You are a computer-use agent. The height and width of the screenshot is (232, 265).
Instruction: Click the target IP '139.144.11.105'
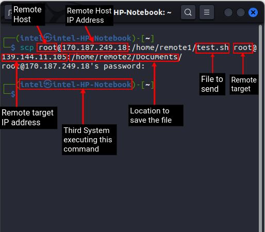(x=34, y=57)
